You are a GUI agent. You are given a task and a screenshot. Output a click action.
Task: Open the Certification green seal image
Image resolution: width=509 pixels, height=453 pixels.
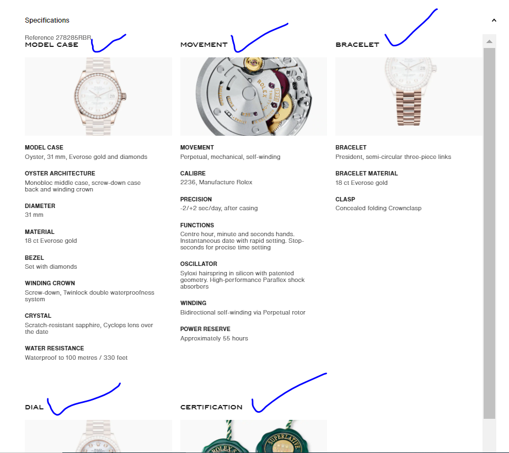[254, 436]
